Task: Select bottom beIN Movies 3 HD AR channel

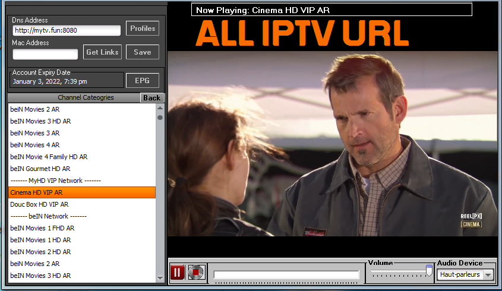Action: (82, 276)
